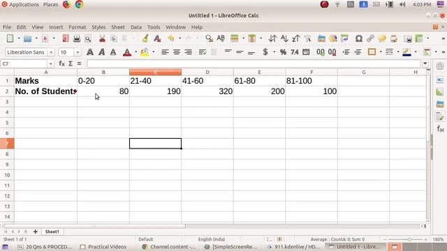Toggle print preview
Image resolution: width=447 pixels, height=251 pixels.
point(88,38)
